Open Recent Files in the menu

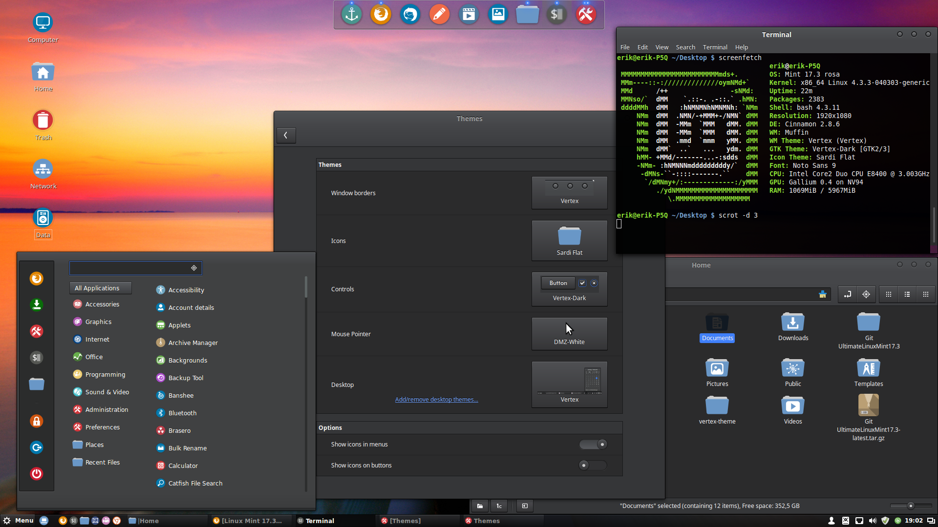(x=96, y=463)
